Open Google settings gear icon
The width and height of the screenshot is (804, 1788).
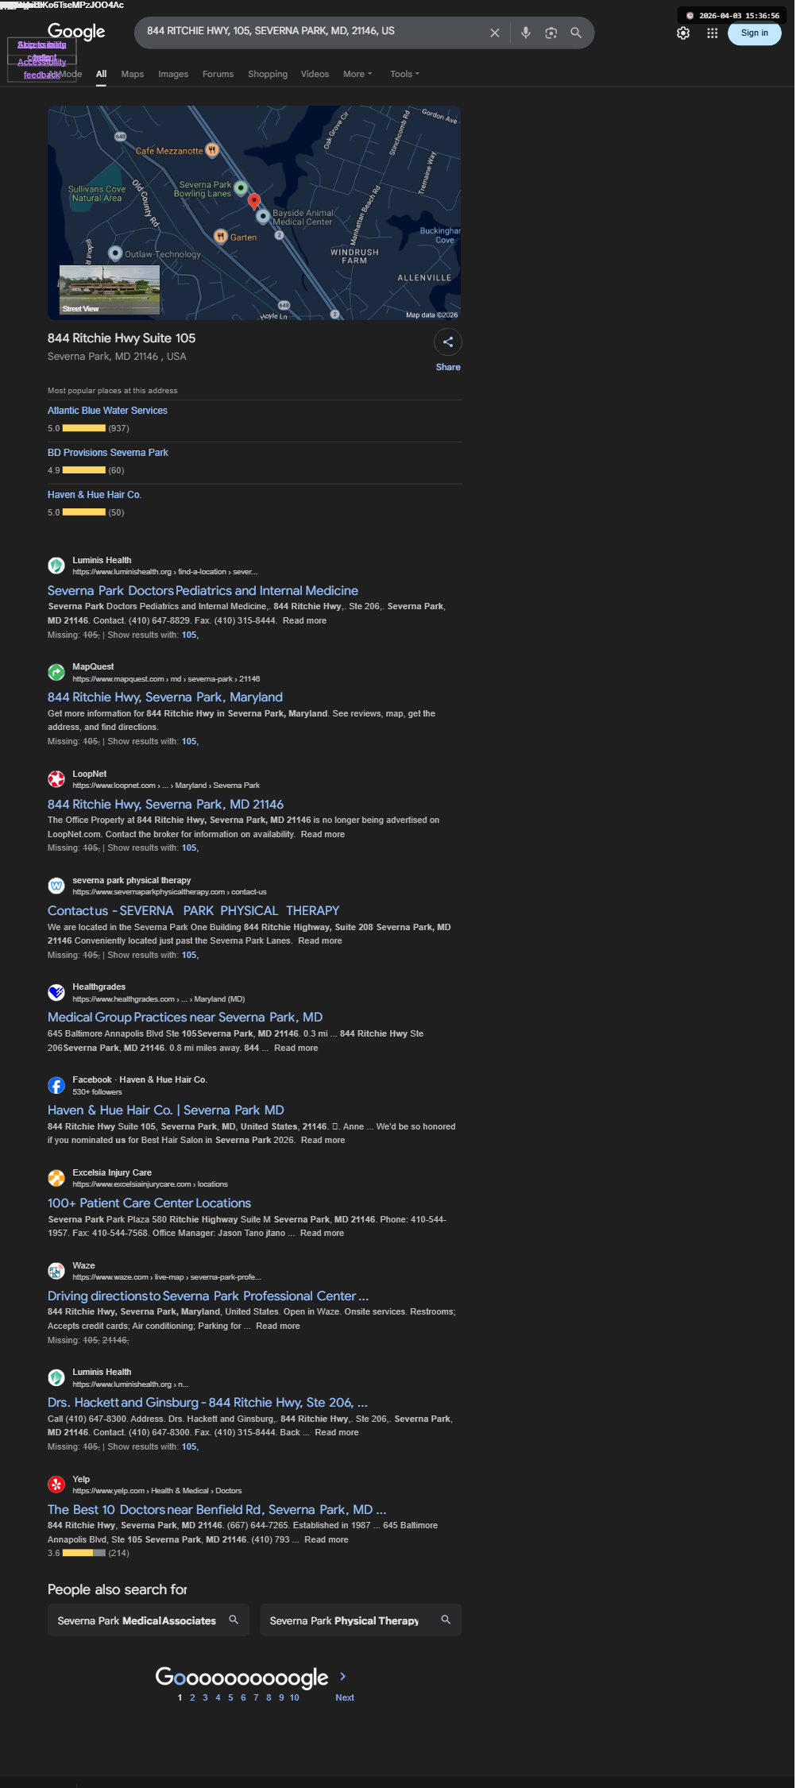683,33
